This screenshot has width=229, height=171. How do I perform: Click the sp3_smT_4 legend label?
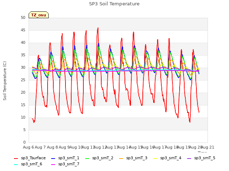point(171,158)
